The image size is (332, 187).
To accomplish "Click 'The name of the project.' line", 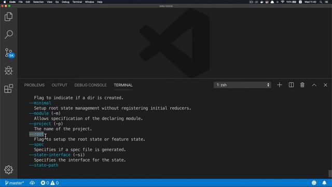I will coord(63,129).
